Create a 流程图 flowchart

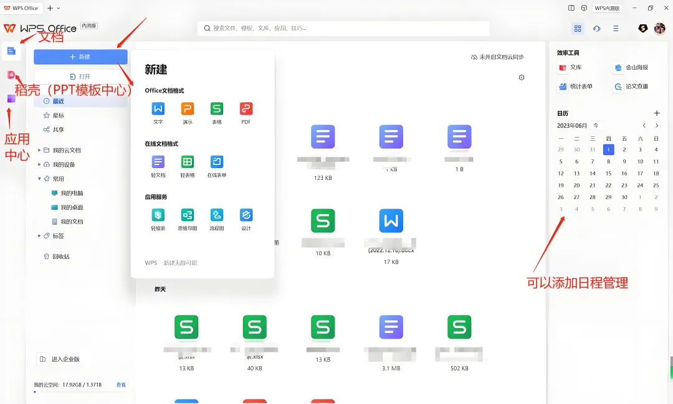(x=217, y=220)
